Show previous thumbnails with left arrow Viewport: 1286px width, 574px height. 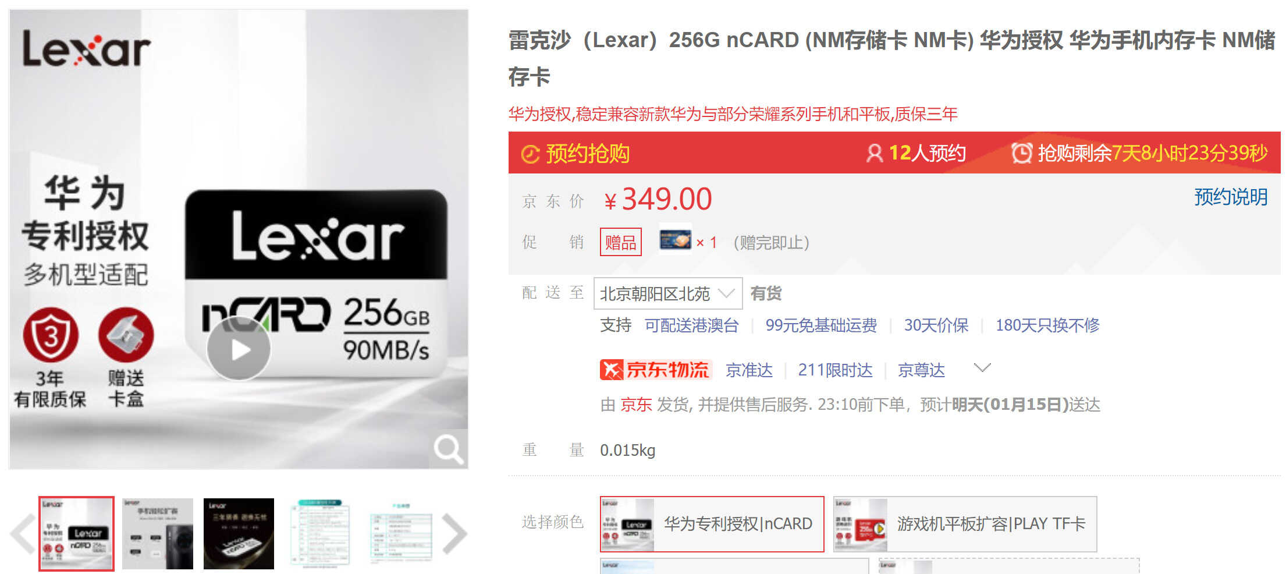coord(23,533)
